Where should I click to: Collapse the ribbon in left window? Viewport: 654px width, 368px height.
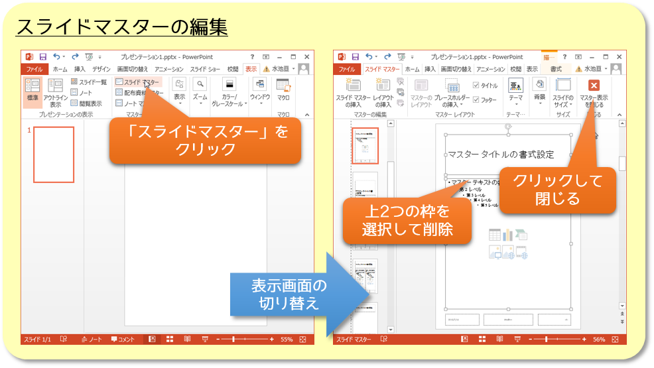307,115
